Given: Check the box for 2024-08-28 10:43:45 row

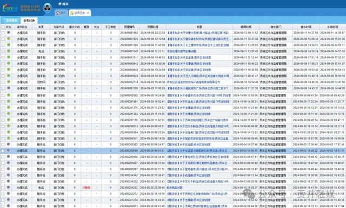Looking at the screenshot, I should tap(3, 200).
